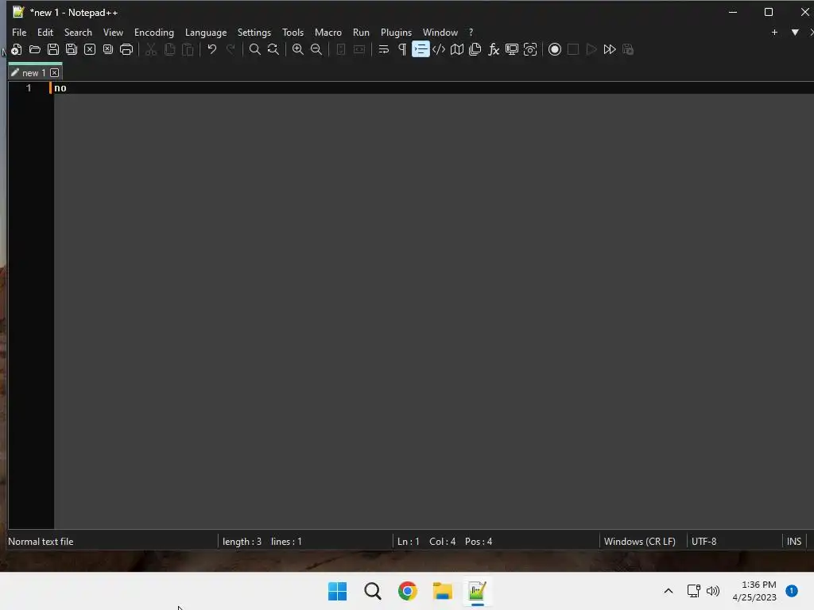Viewport: 814px width, 610px height.
Task: Click 'length : 3 lines : 1' status field
Action: tap(262, 542)
